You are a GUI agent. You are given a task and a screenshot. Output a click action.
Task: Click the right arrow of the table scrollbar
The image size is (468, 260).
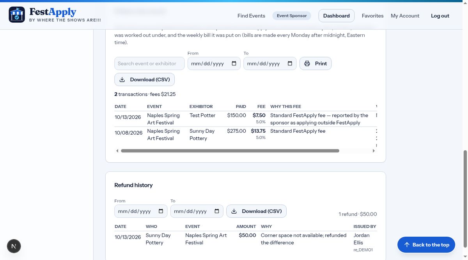click(x=374, y=151)
